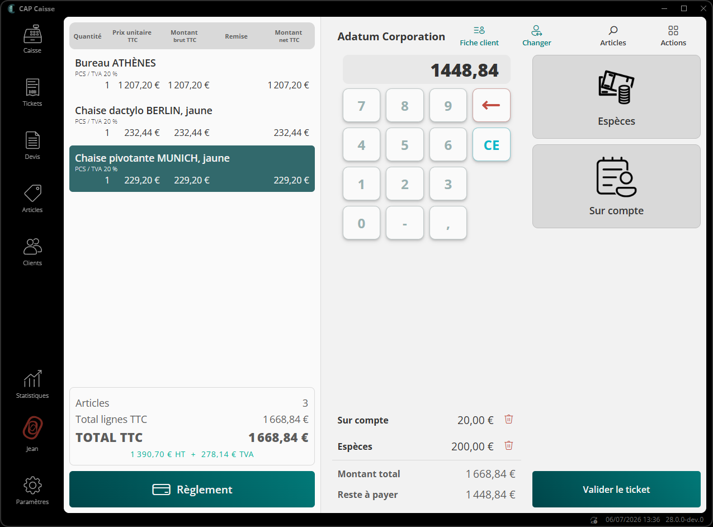Tap the minus key on keypad
713x527 pixels.
(x=404, y=223)
